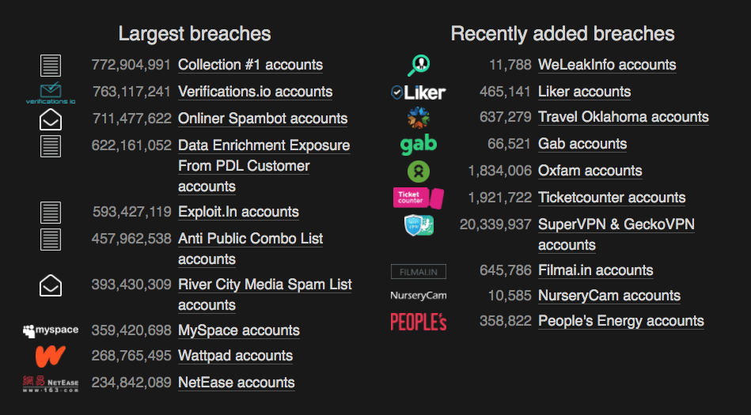The width and height of the screenshot is (751, 415).
Task: Click the pink Ticketcounter logo
Action: 419,198
